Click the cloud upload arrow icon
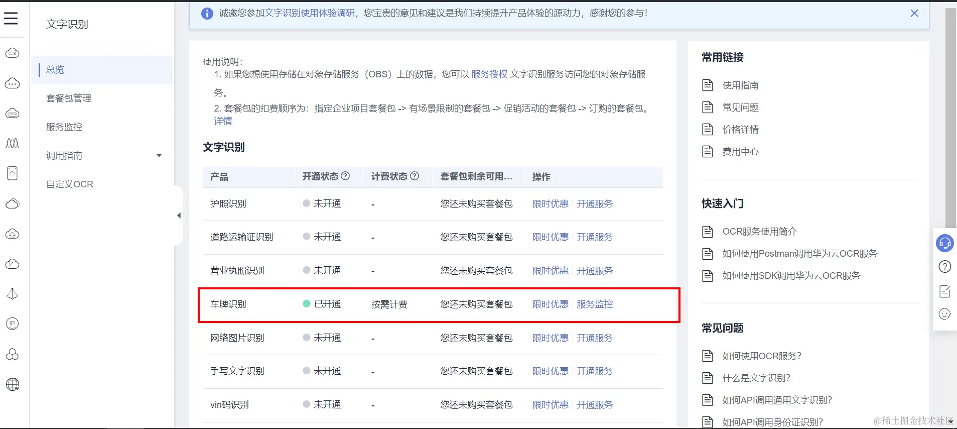This screenshot has width=957, height=429. pyautogui.click(x=13, y=234)
